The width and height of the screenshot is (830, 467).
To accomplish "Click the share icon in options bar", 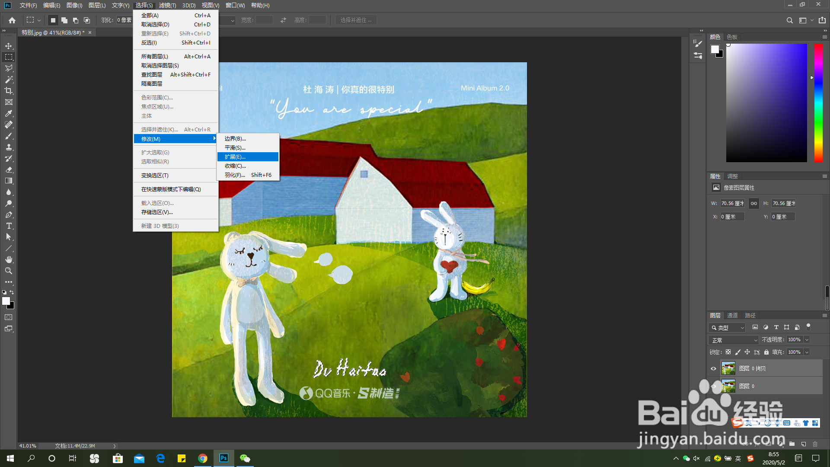I will (822, 20).
